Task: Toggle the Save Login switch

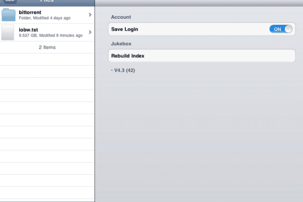Action: pos(281,29)
